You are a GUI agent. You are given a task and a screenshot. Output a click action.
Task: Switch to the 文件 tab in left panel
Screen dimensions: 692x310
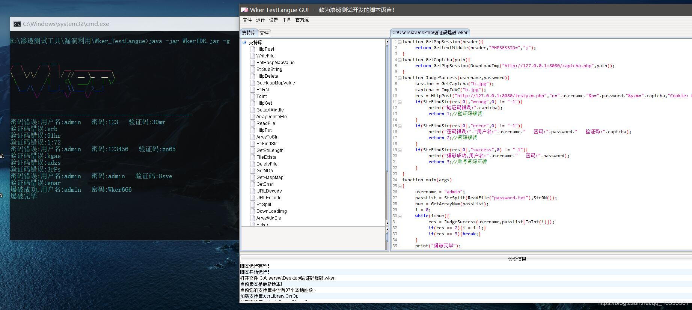pos(264,33)
